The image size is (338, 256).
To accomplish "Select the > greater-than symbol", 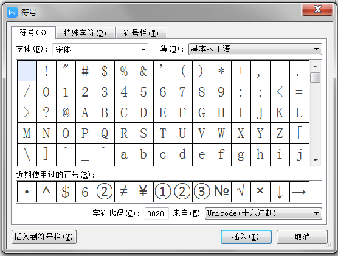I will (27, 112).
